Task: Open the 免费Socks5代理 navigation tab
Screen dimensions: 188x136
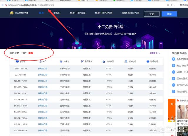Action: point(130,13)
